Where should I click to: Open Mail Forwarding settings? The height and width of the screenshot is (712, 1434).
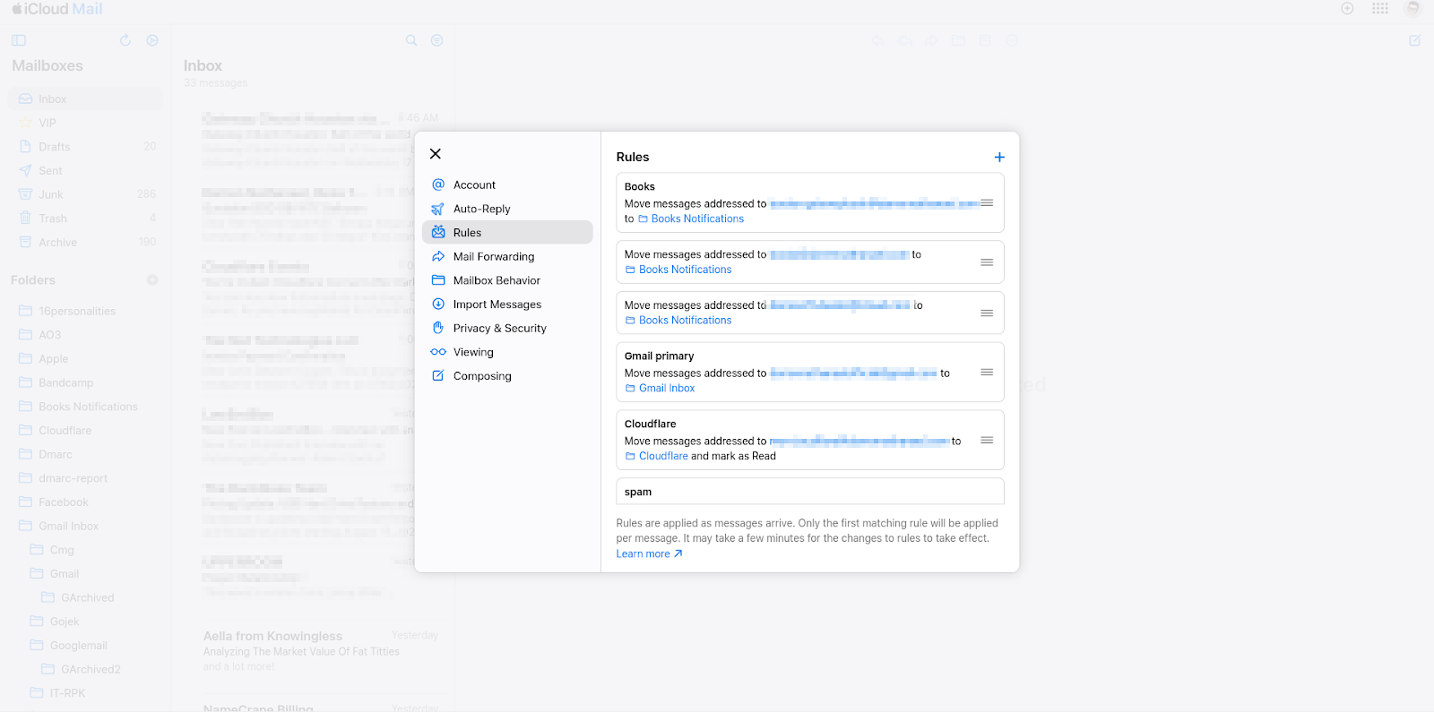pos(493,257)
